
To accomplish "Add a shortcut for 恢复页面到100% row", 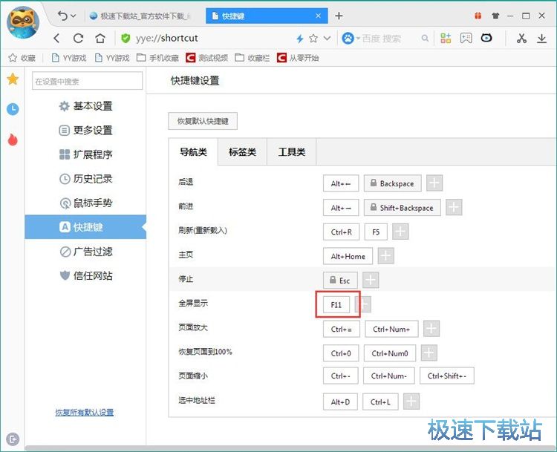I will point(429,353).
